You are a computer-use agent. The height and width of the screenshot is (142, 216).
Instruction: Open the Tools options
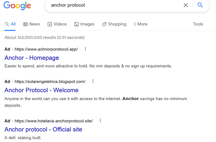pos(198,24)
